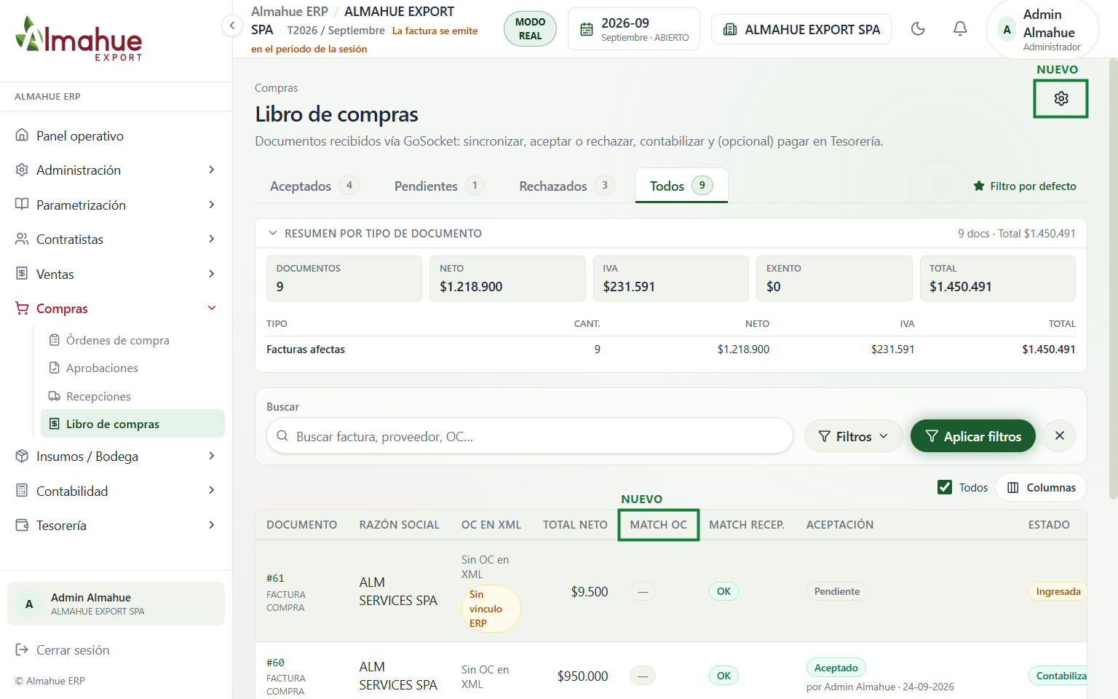
Task: Click Sin vínculo ERP badge on document #61
Action: click(491, 609)
